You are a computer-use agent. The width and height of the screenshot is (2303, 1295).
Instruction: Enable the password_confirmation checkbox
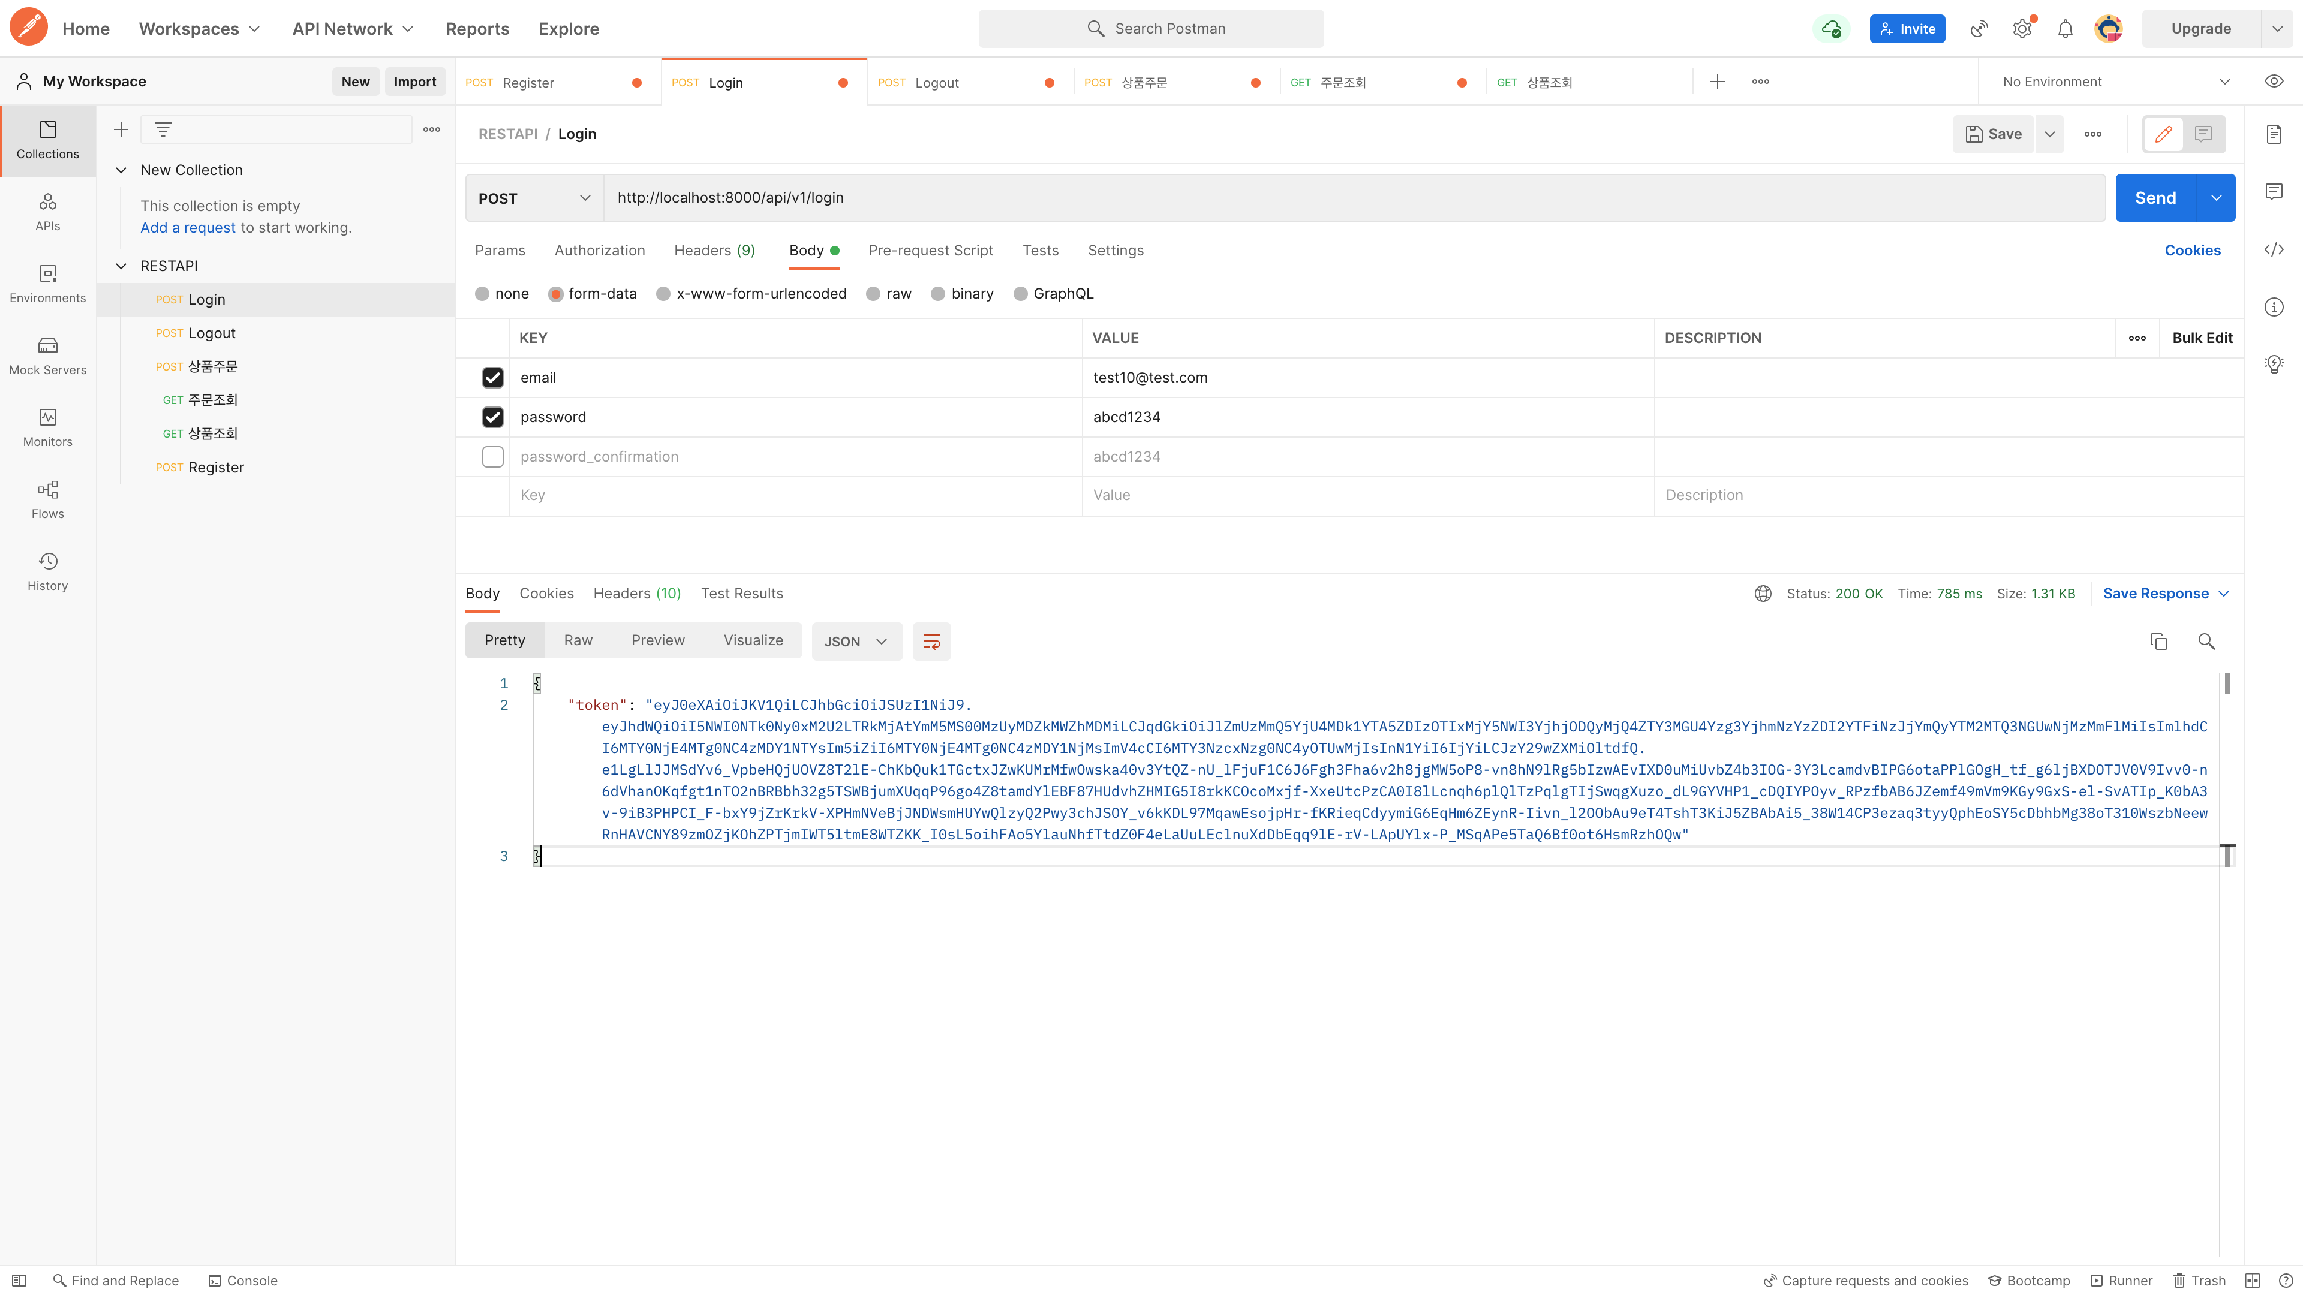point(492,456)
